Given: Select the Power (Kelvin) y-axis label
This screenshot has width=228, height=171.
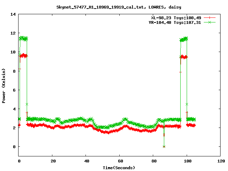Looking at the screenshot, I should [4, 86].
